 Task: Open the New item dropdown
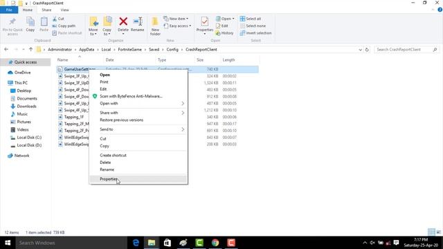176,19
